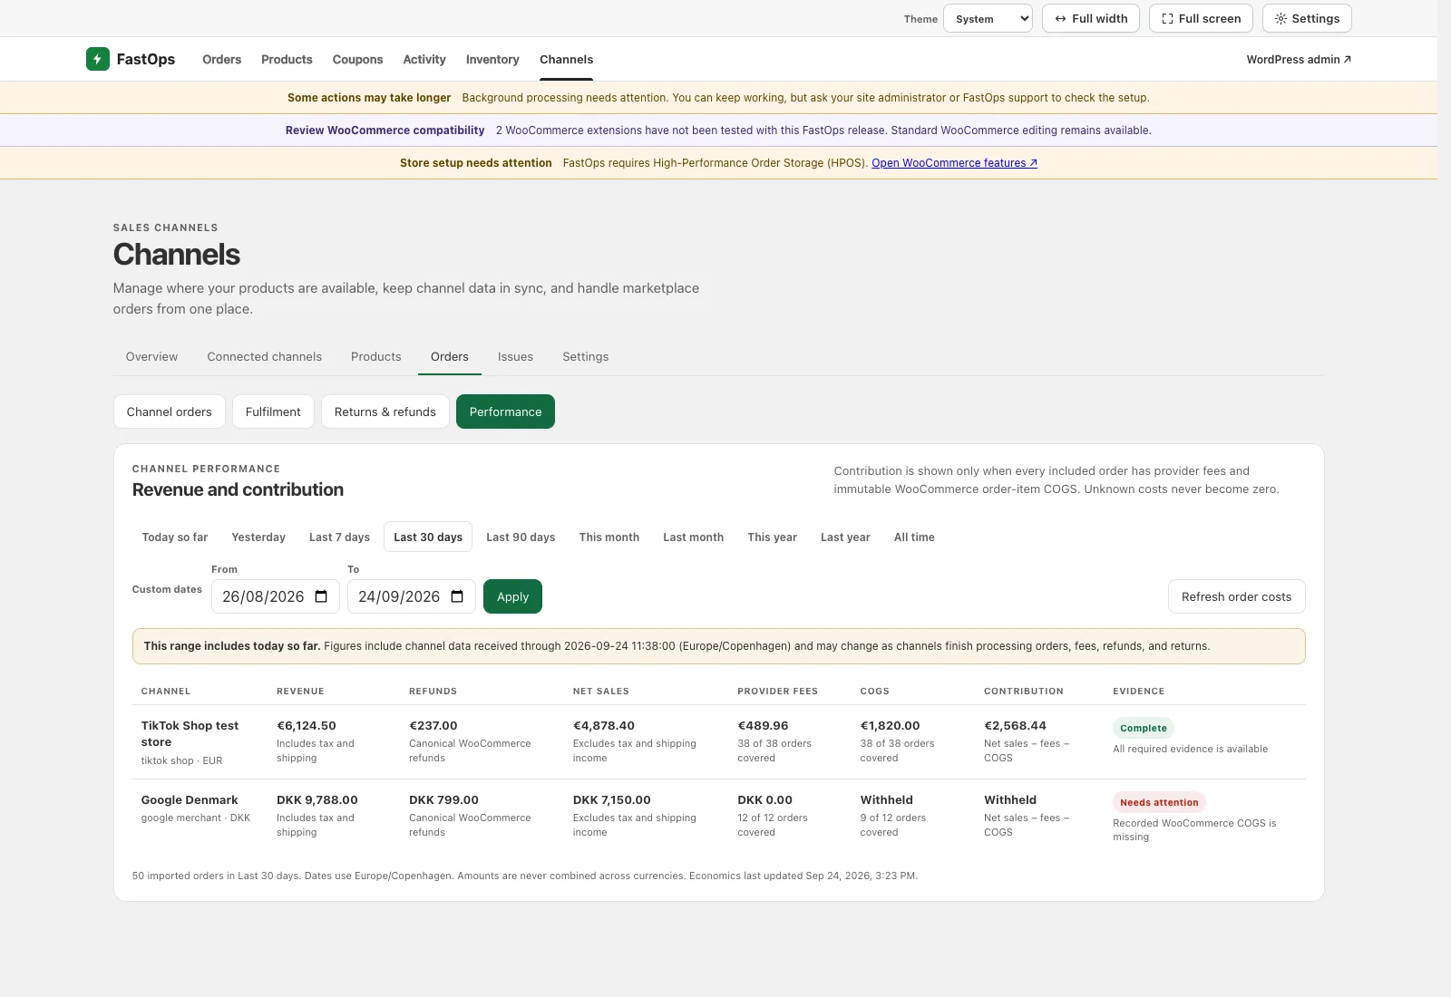Go to Orders in top navigation
The height and width of the screenshot is (997, 1451).
221,60
